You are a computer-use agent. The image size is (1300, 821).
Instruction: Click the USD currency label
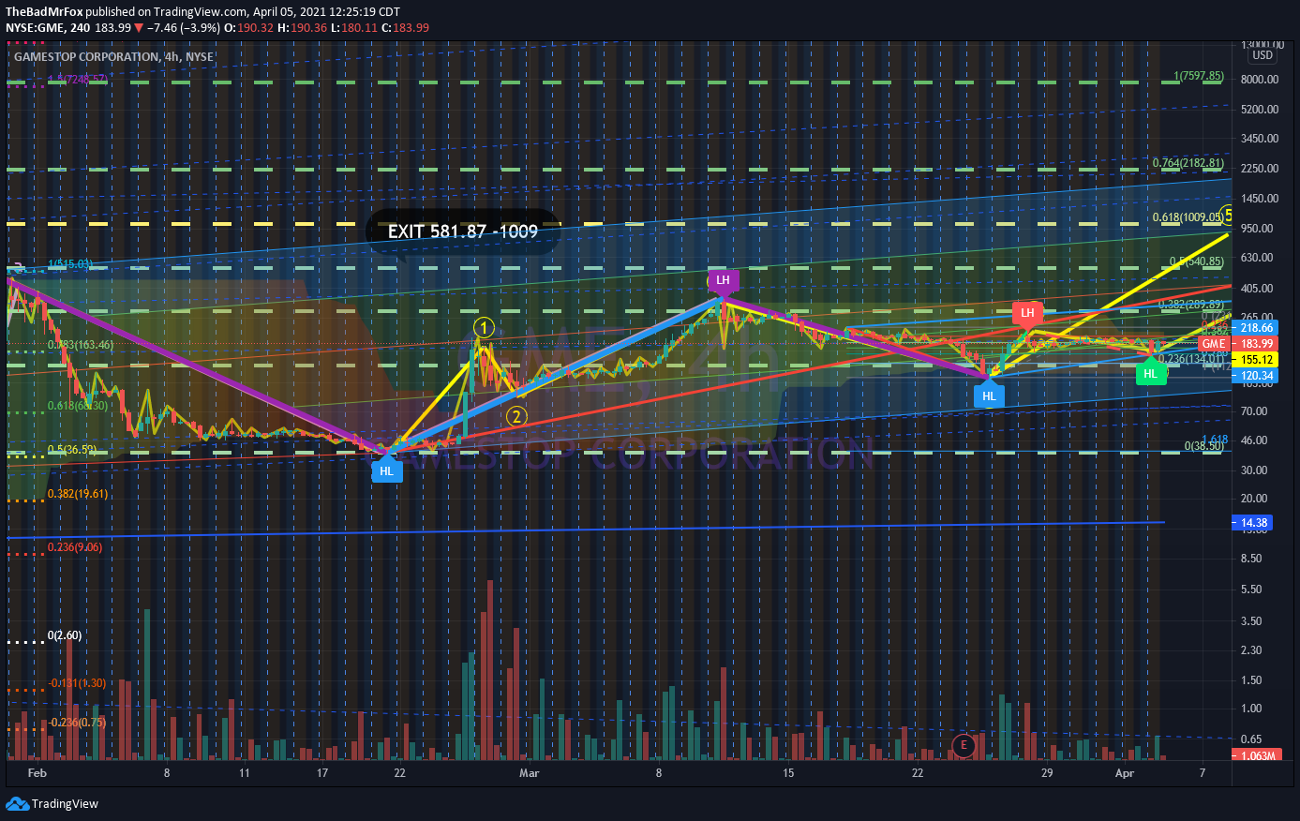click(1263, 55)
